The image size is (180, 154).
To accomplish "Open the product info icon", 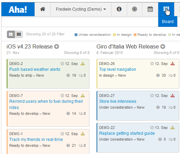I will (x=119, y=9).
